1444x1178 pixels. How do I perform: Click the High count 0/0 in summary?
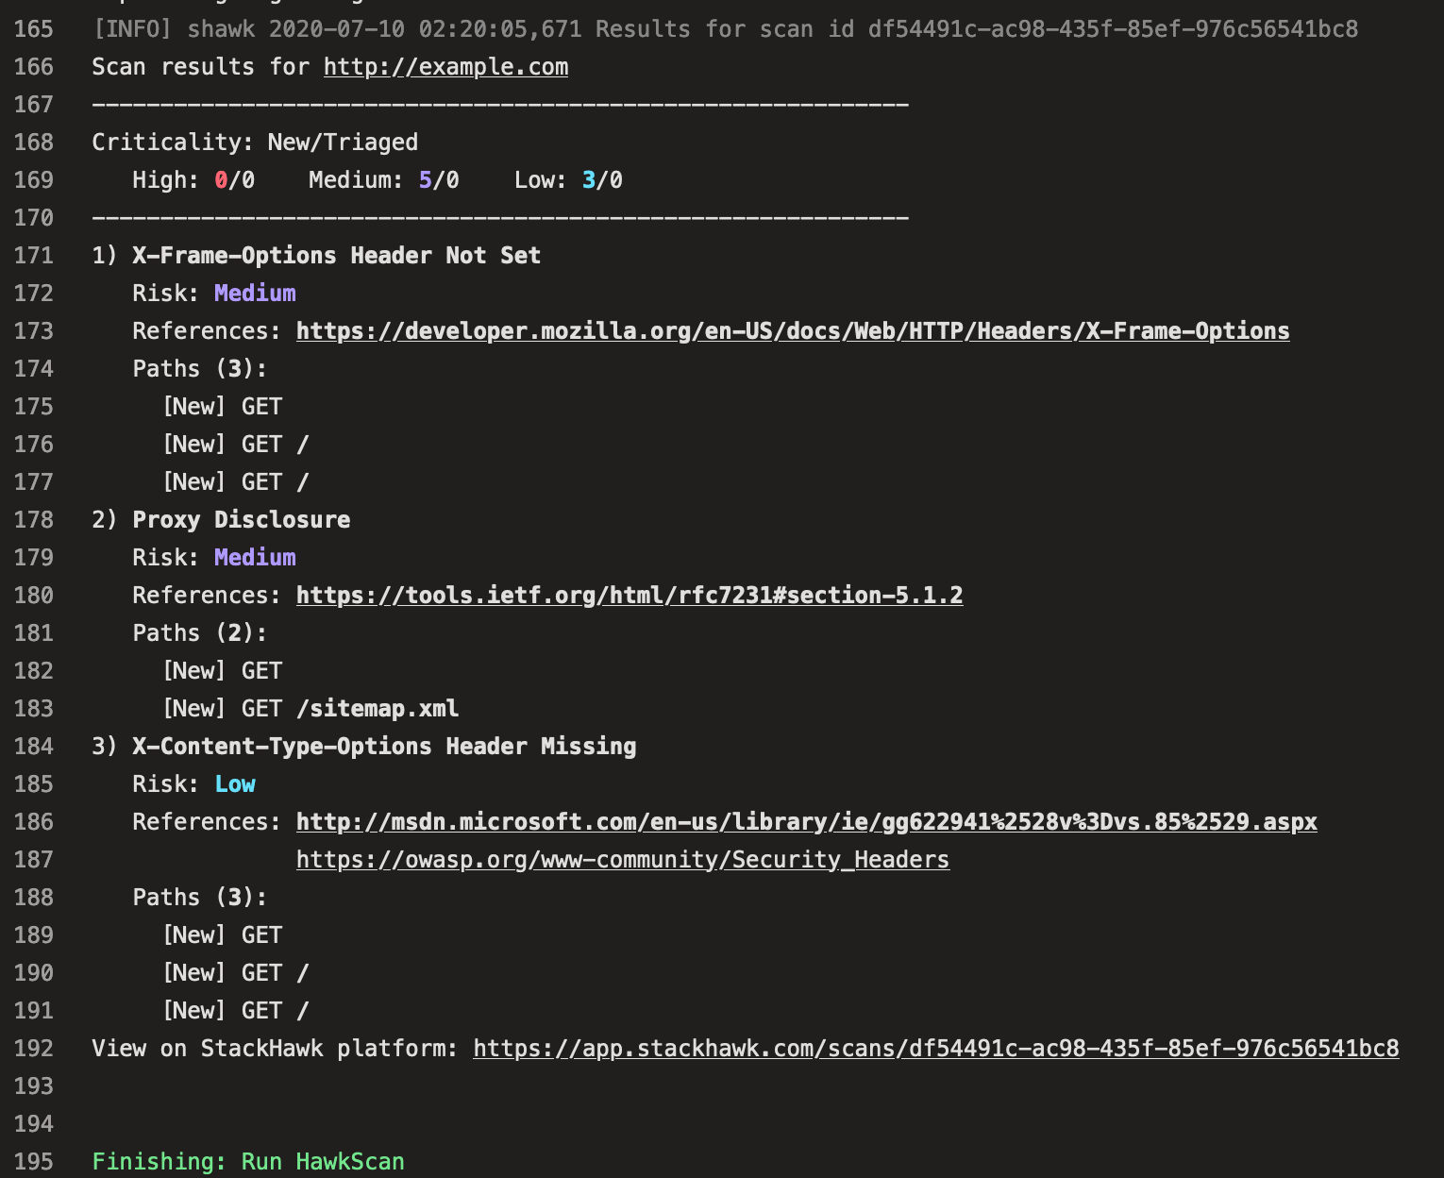tap(235, 179)
